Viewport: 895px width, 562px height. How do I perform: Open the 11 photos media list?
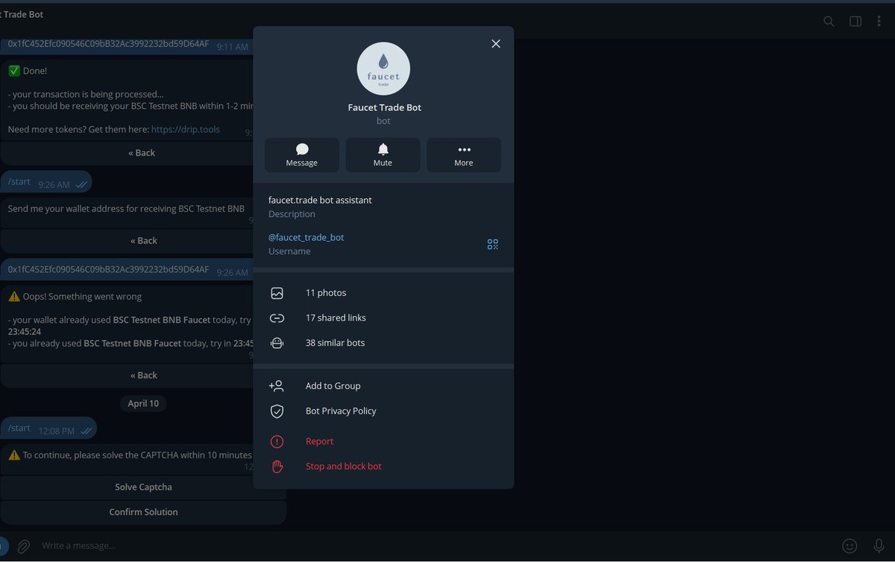point(383,293)
